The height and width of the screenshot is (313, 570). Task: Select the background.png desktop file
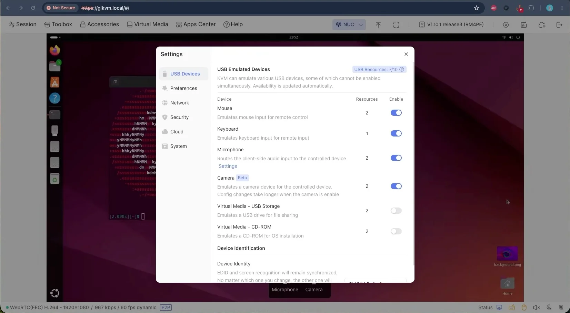(x=507, y=256)
